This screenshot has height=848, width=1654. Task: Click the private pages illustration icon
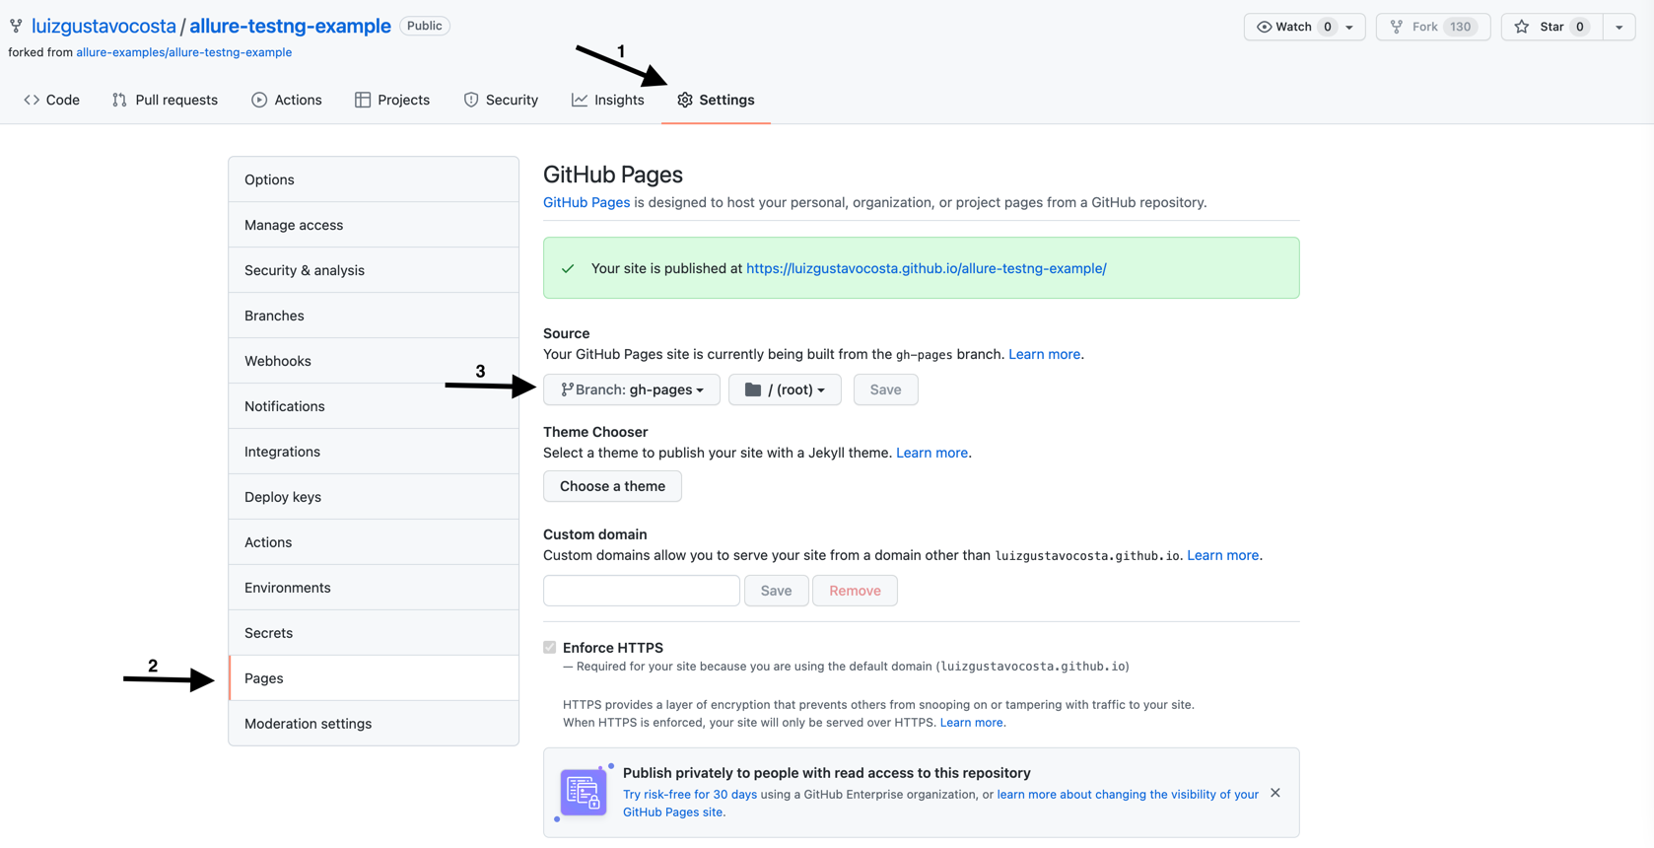click(584, 792)
